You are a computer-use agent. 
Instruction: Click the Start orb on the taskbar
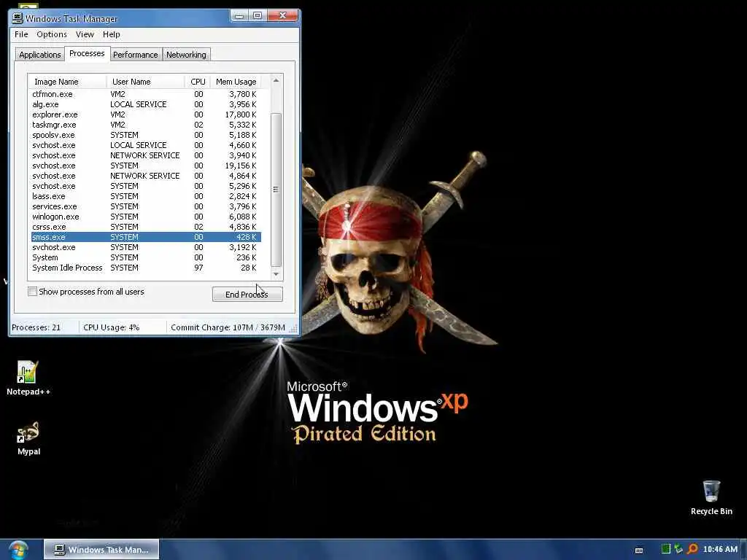point(18,550)
